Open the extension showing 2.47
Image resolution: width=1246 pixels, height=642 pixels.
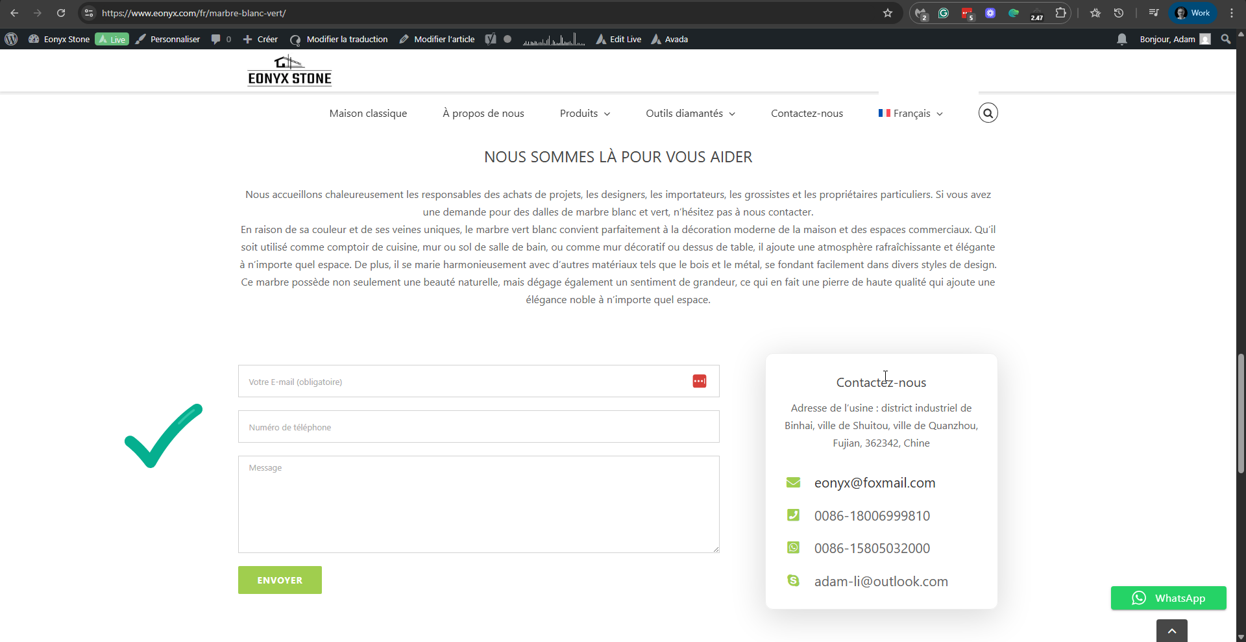(x=1037, y=14)
